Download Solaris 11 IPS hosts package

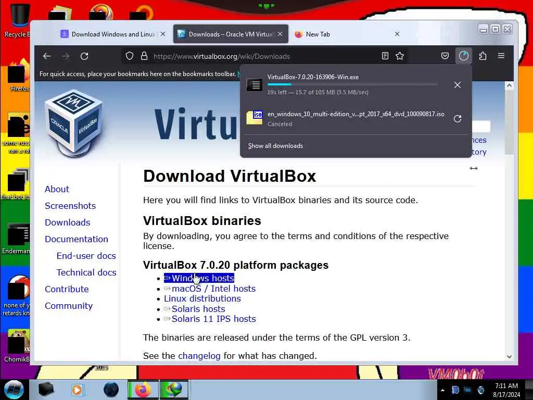point(210,319)
